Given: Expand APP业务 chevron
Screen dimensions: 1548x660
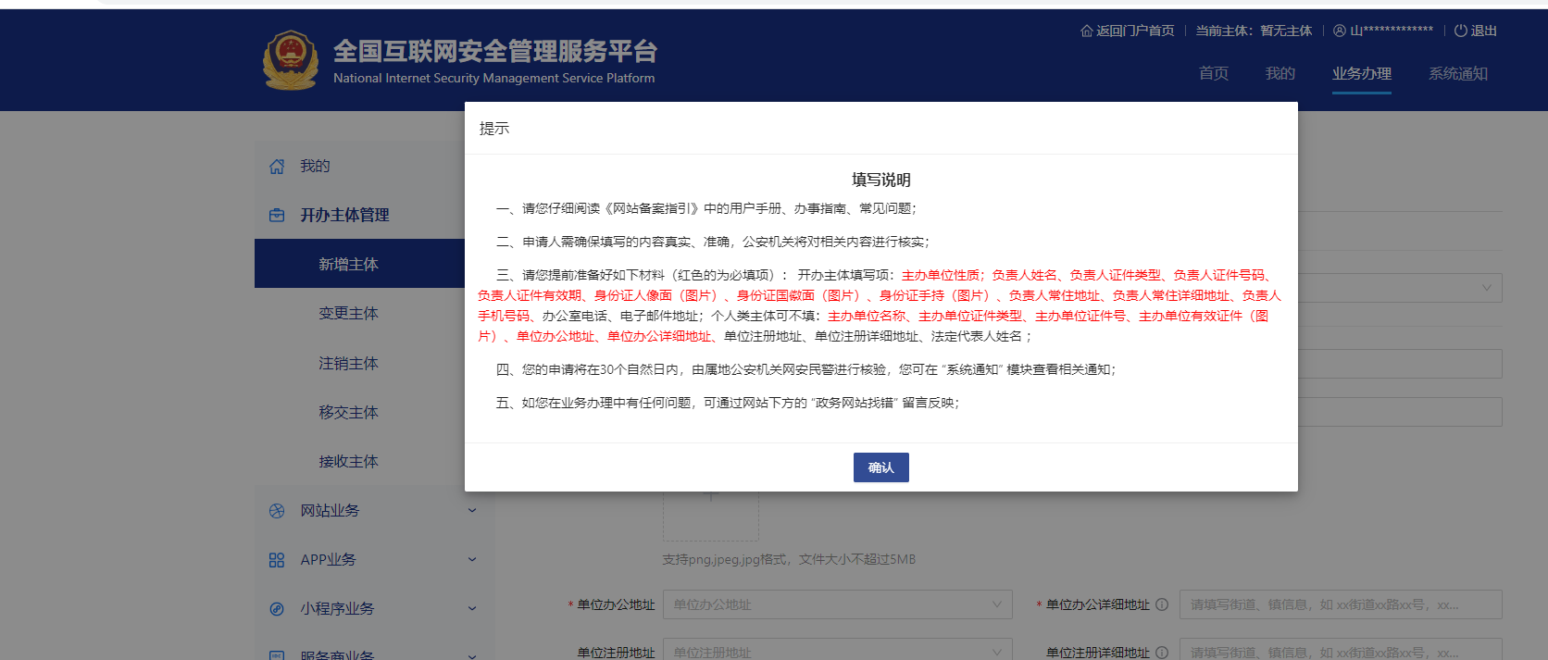Looking at the screenshot, I should (x=472, y=560).
